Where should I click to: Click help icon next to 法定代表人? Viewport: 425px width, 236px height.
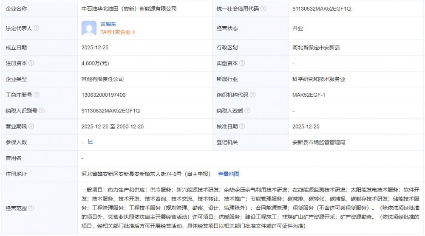click(37, 28)
